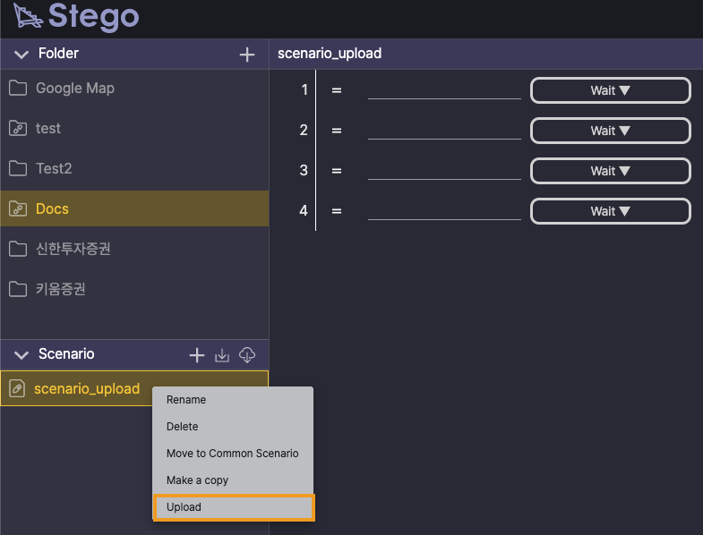Open the Wait dropdown on row 1

point(610,90)
